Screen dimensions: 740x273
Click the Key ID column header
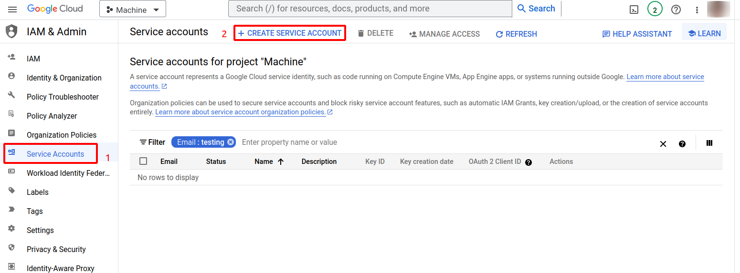click(x=375, y=162)
